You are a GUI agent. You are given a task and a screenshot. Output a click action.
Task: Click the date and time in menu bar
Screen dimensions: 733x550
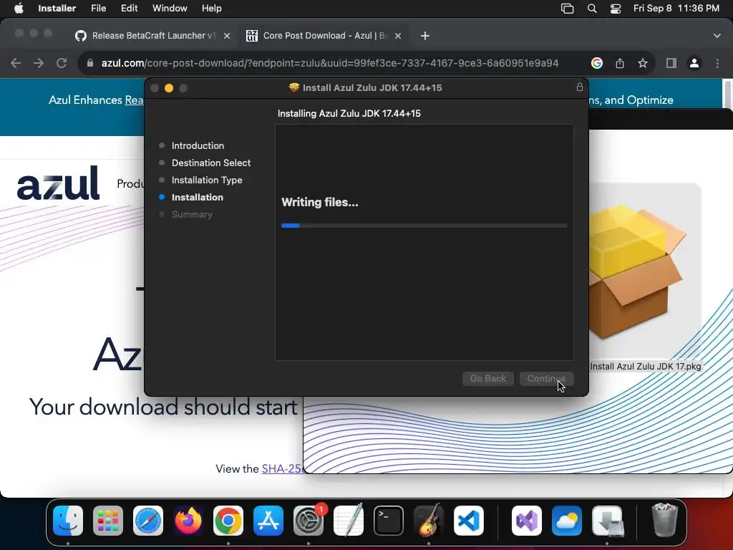[x=676, y=9]
